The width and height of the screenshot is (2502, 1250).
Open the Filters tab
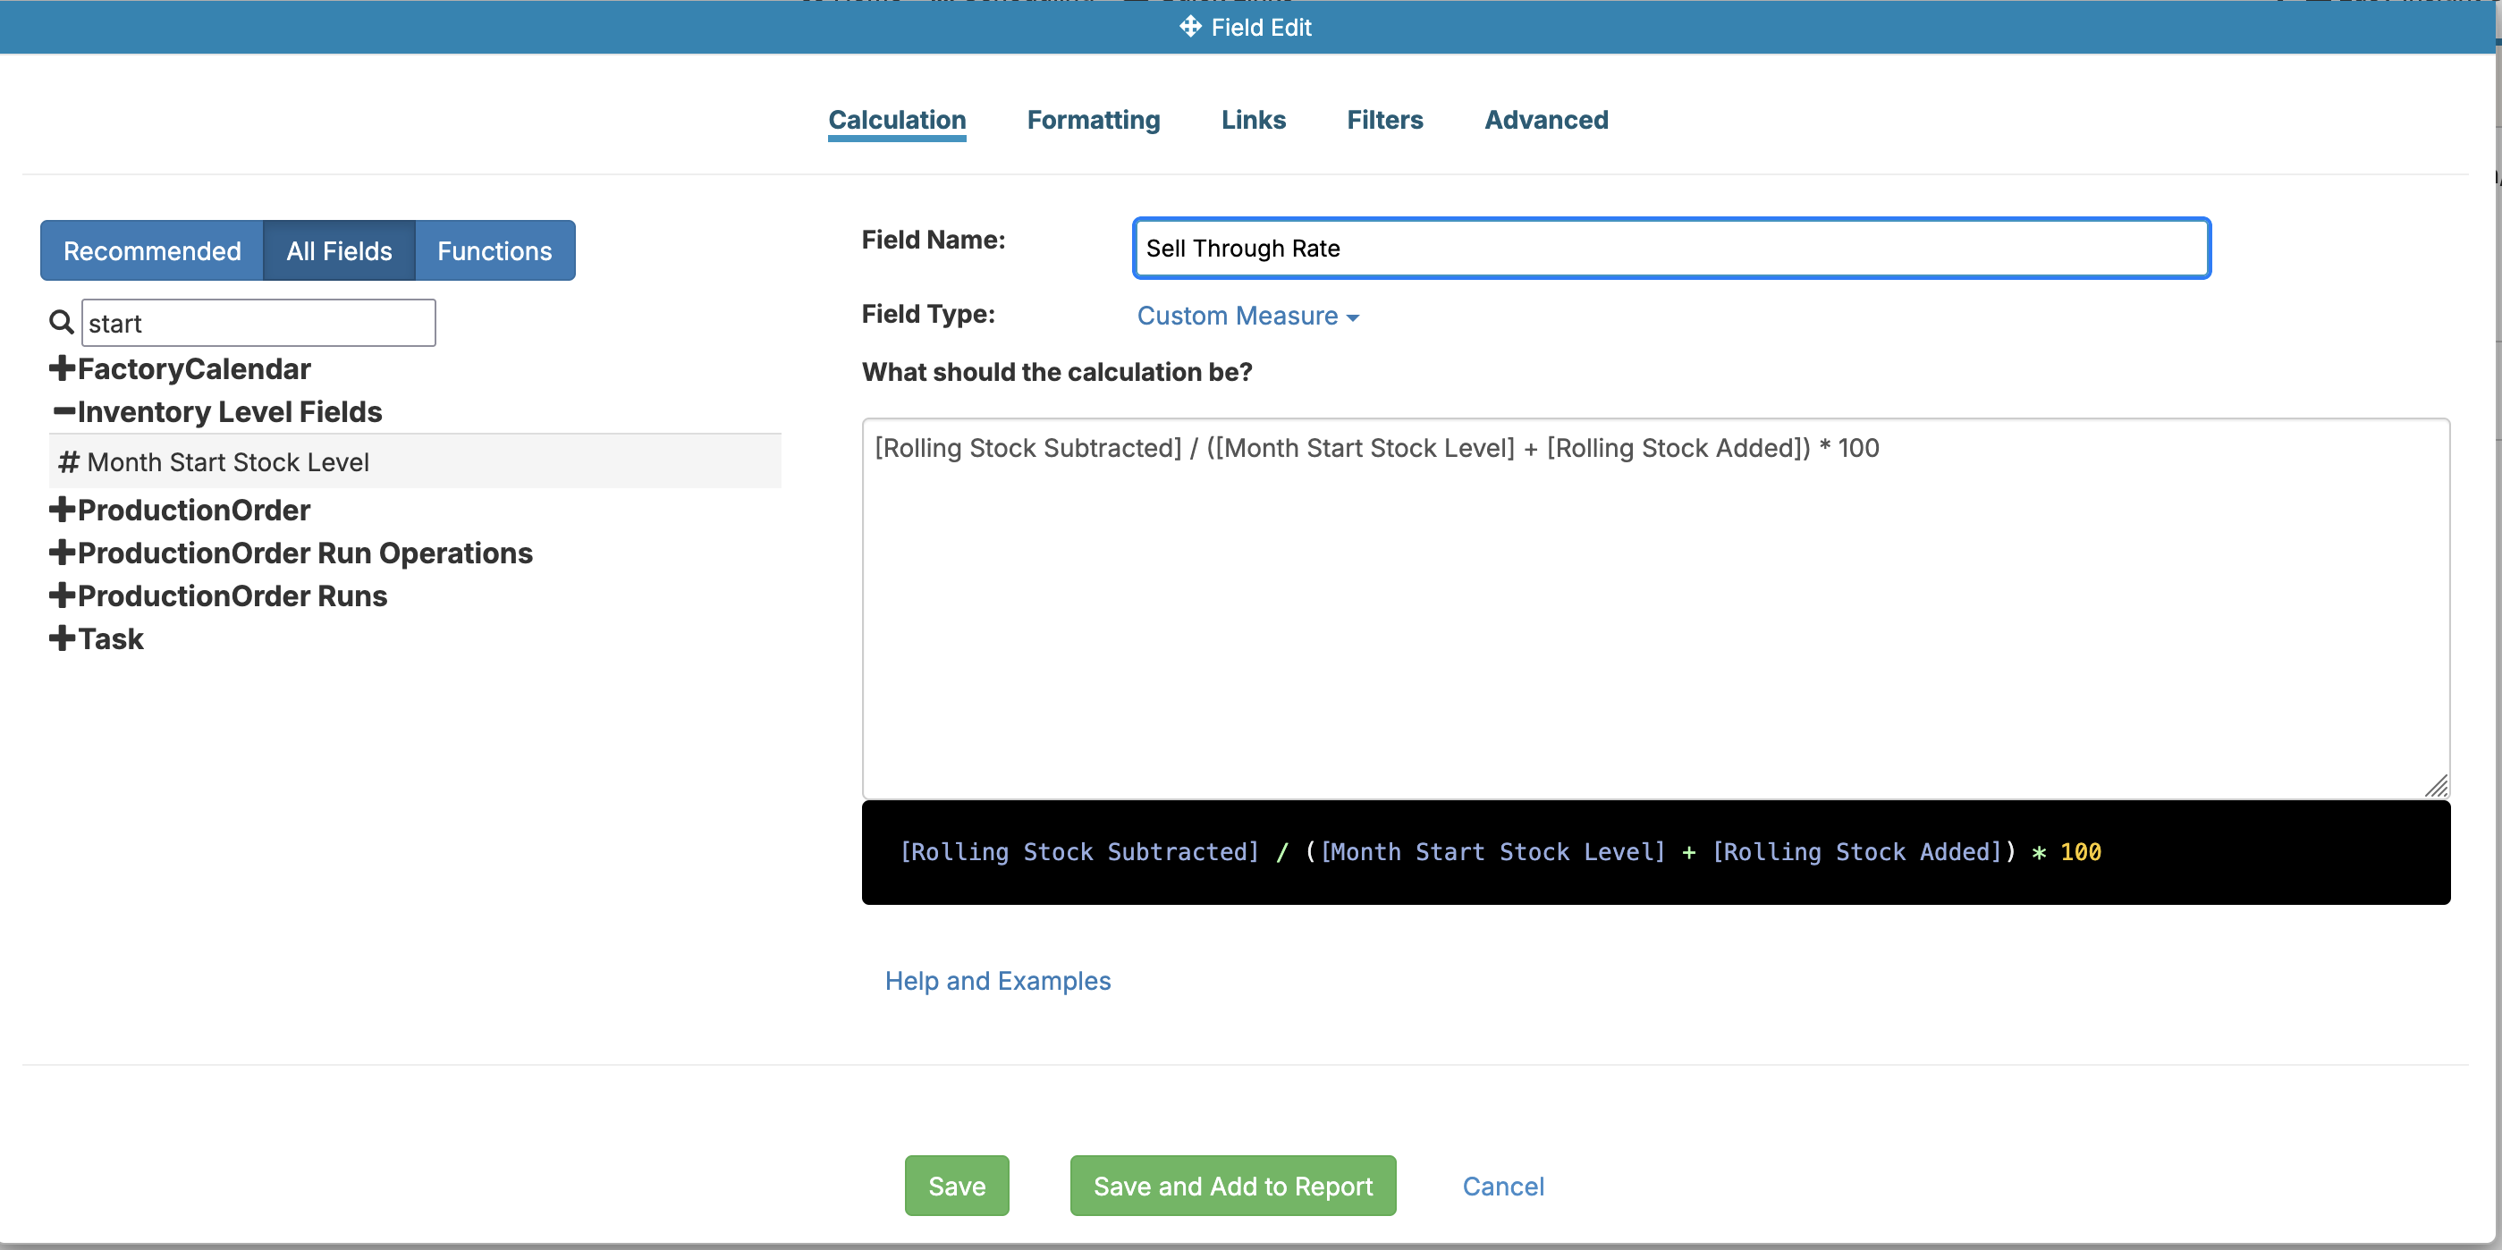[1384, 120]
